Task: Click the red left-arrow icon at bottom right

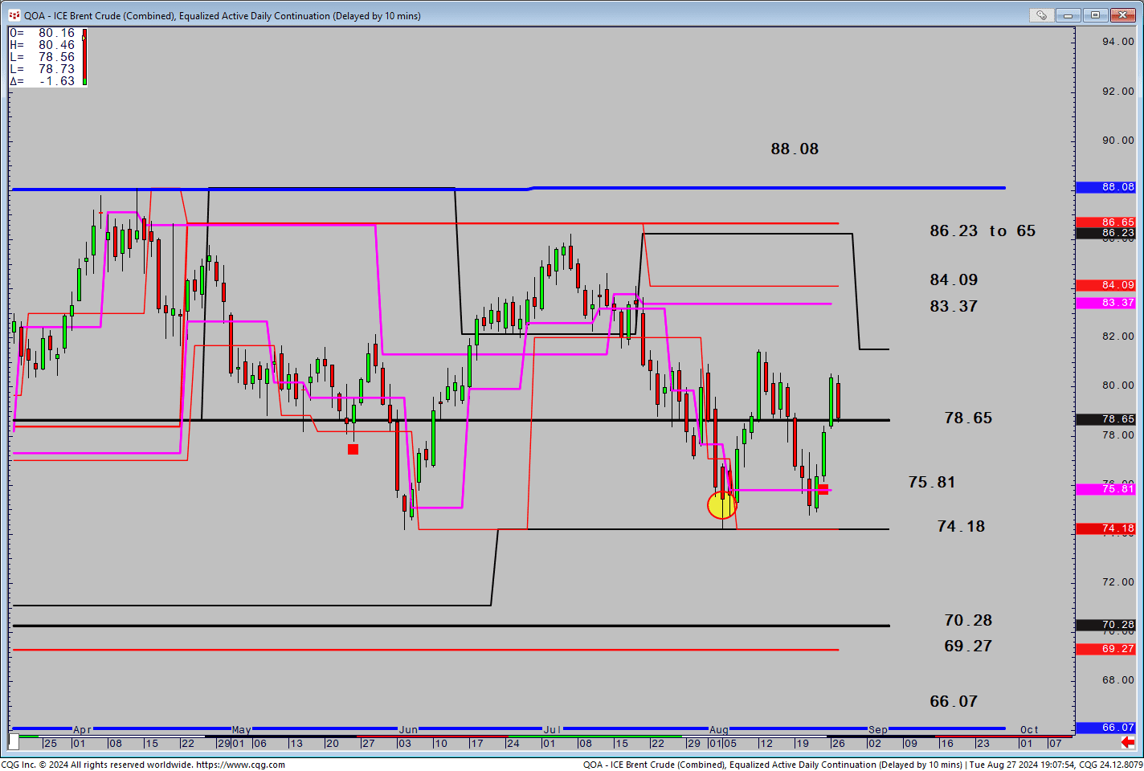Action: (1128, 743)
